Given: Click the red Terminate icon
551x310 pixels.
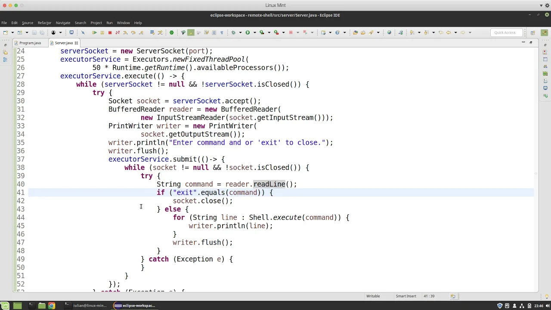Looking at the screenshot, I should click(x=110, y=32).
